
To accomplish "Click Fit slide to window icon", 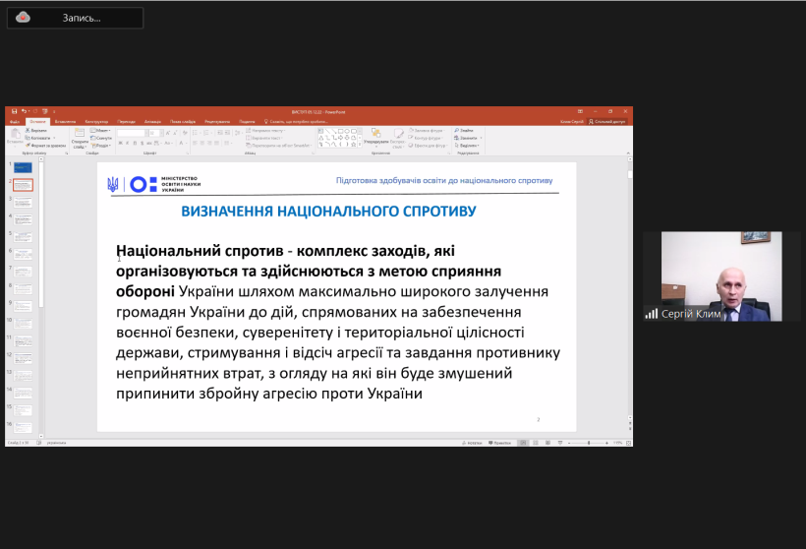I will click(x=629, y=443).
